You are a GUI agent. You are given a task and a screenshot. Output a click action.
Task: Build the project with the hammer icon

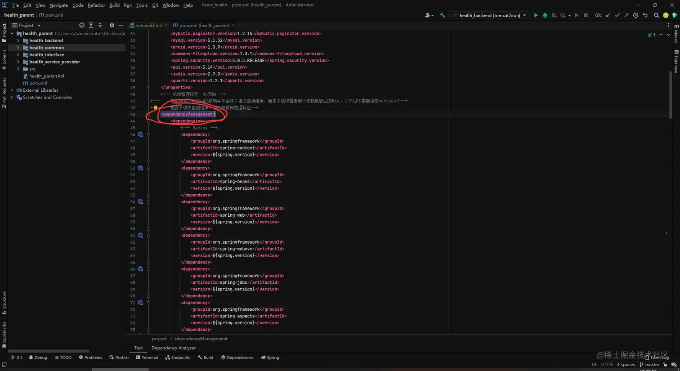443,15
